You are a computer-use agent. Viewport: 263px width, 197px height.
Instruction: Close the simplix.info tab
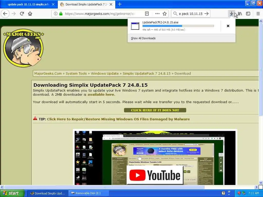(x=53, y=4)
